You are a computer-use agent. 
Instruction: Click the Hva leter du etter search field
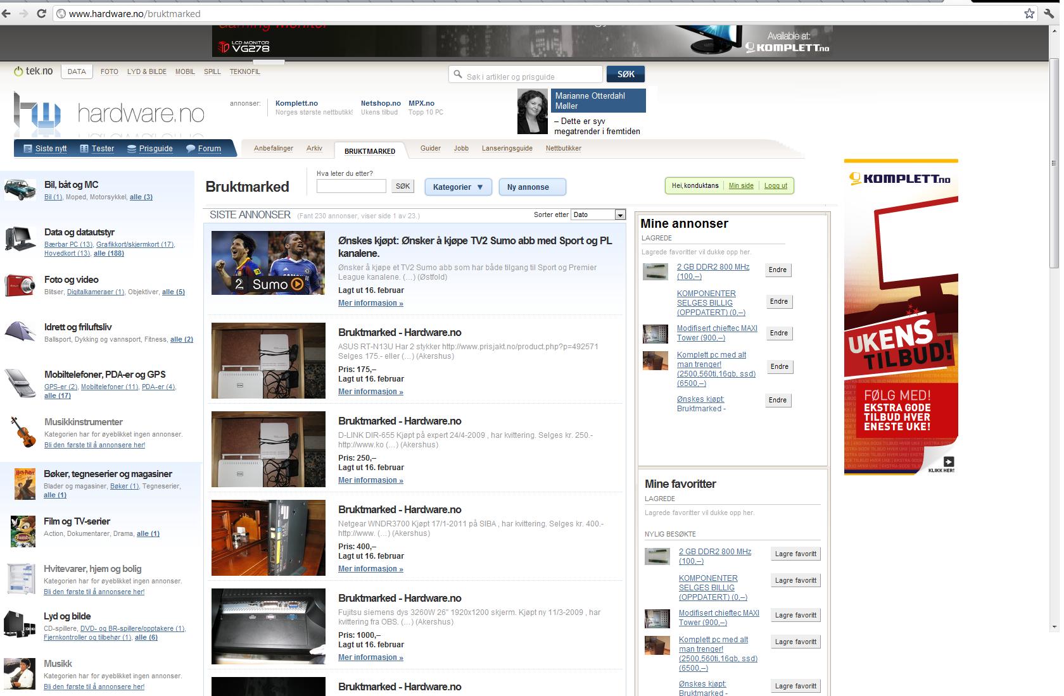[x=351, y=186]
